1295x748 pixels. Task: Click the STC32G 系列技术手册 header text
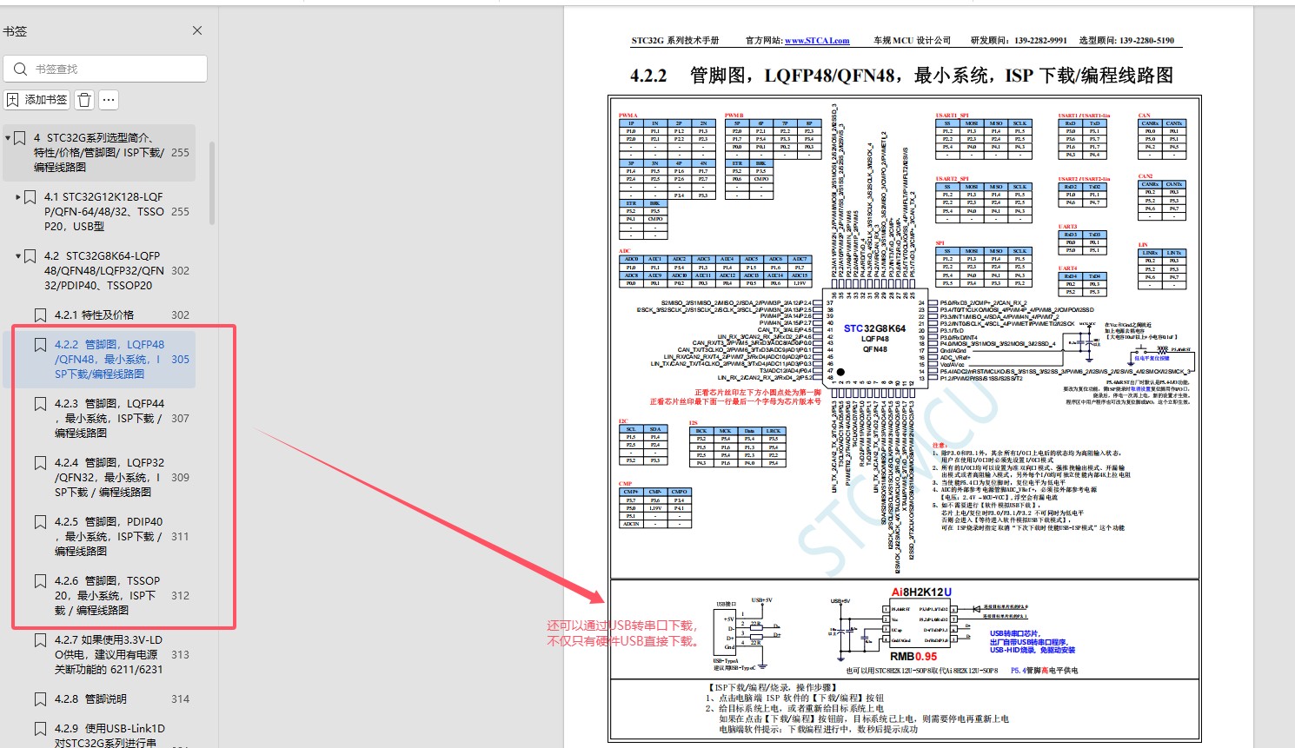click(x=675, y=41)
